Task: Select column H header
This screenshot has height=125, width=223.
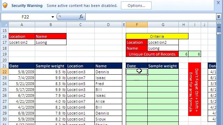Action: pyautogui.click(x=184, y=25)
